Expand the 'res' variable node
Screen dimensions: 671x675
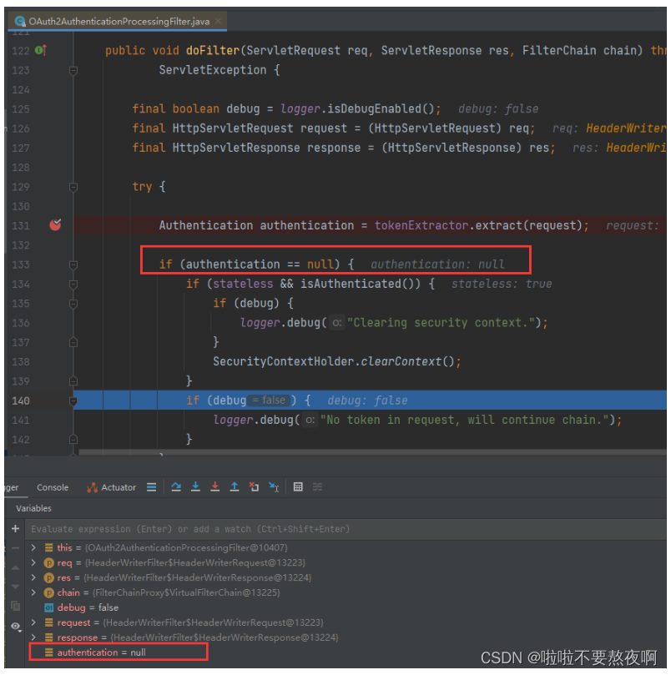33,577
